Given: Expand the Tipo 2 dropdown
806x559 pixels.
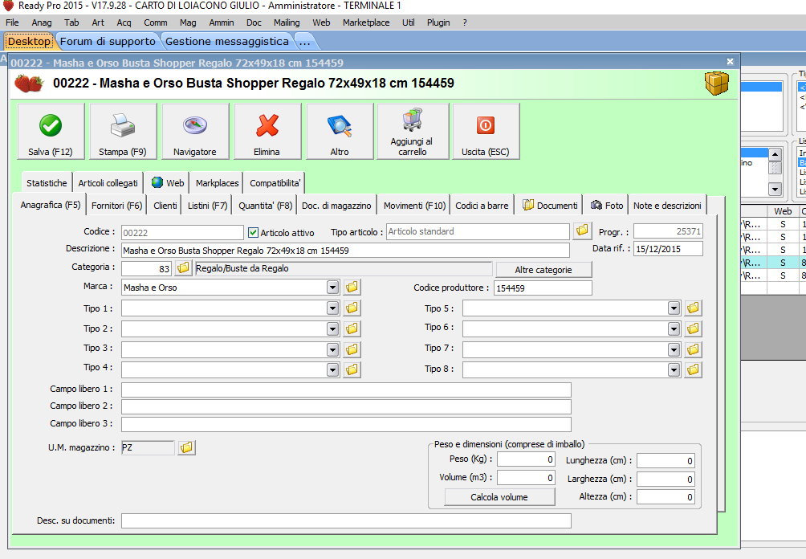Looking at the screenshot, I should point(332,328).
